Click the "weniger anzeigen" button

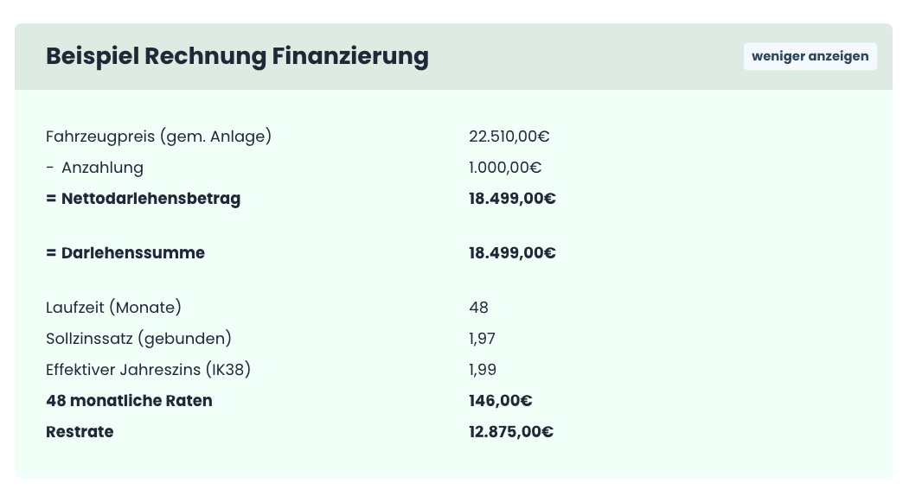[810, 56]
